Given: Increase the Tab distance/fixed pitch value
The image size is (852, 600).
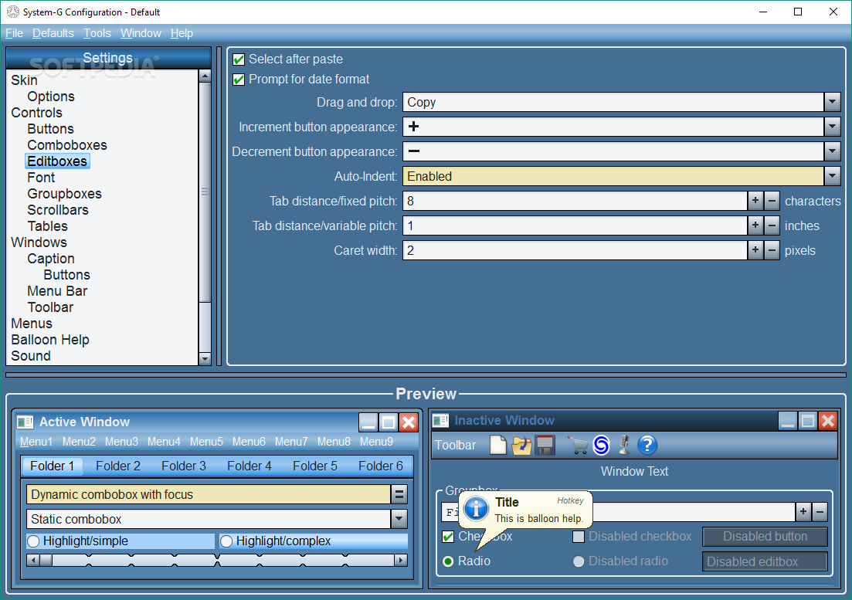Looking at the screenshot, I should (x=755, y=201).
